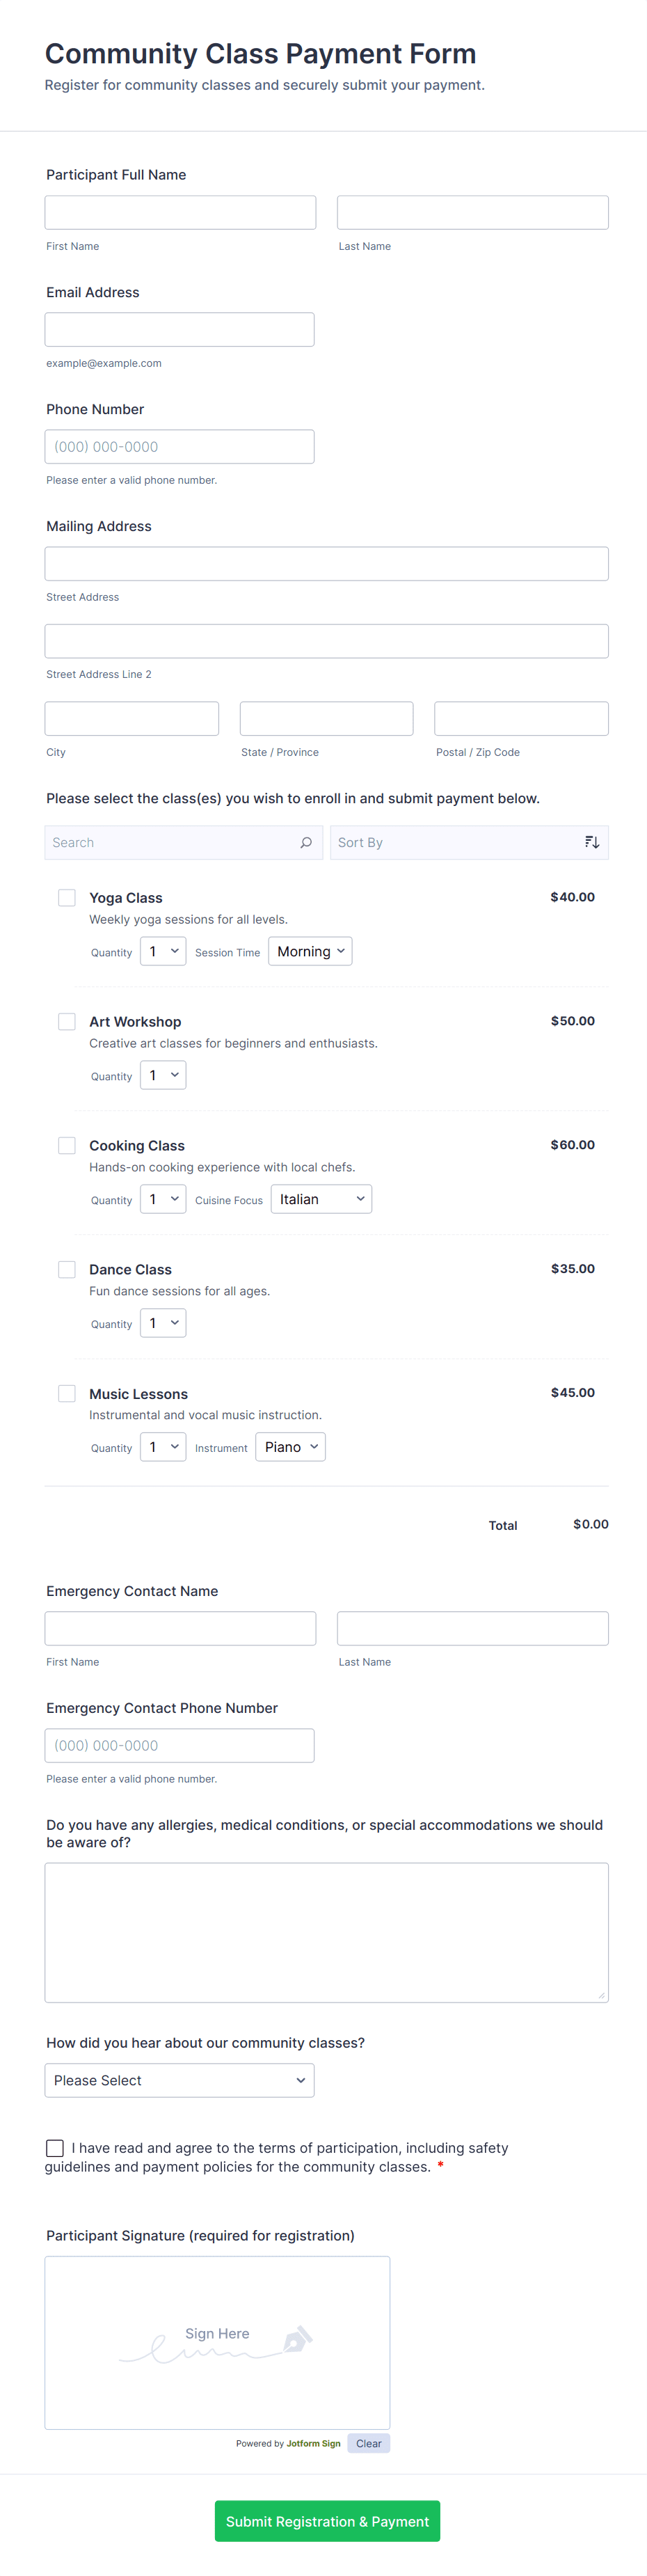This screenshot has width=647, height=2576.
Task: Agree to the terms of participation checkbox
Action: click(x=55, y=2147)
